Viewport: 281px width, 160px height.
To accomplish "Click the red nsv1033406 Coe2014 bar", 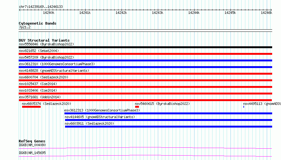I will 145,94.
